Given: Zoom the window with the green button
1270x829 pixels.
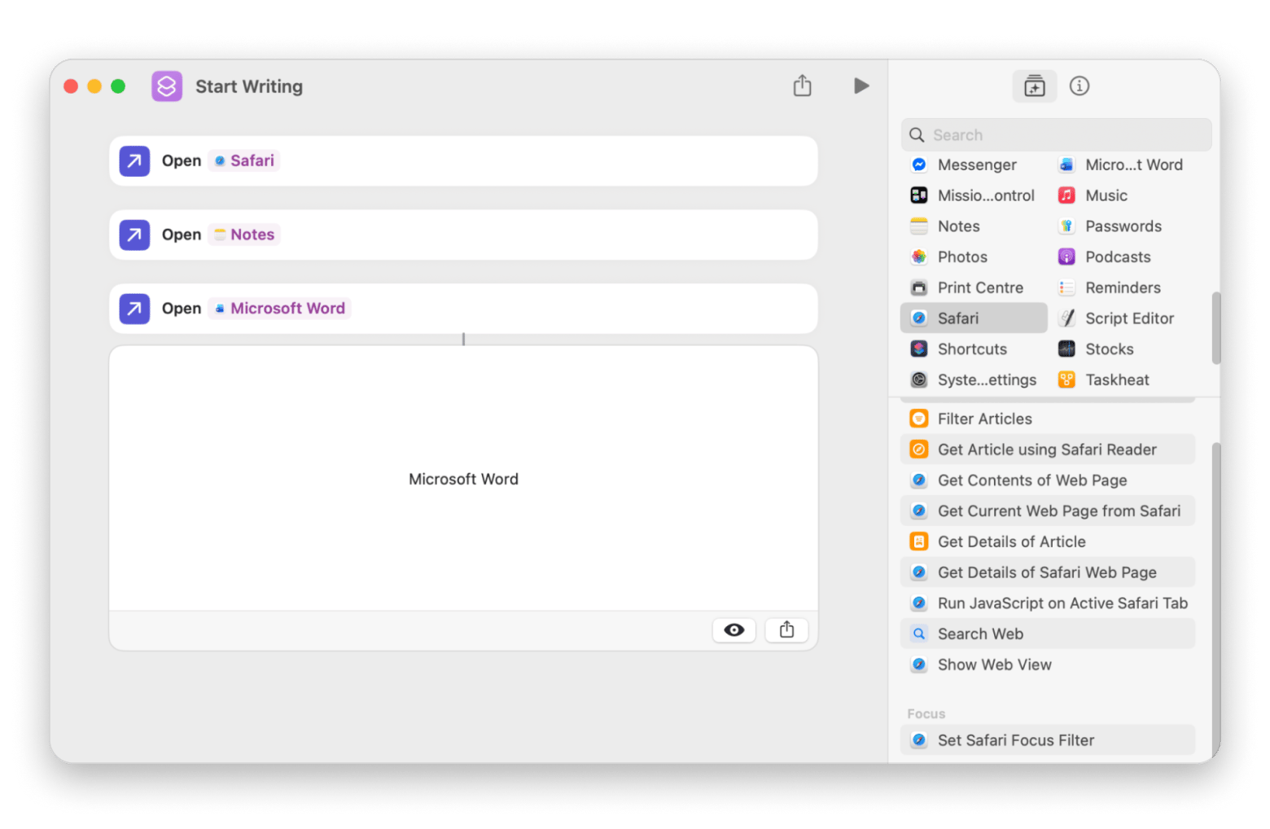Looking at the screenshot, I should pyautogui.click(x=118, y=86).
